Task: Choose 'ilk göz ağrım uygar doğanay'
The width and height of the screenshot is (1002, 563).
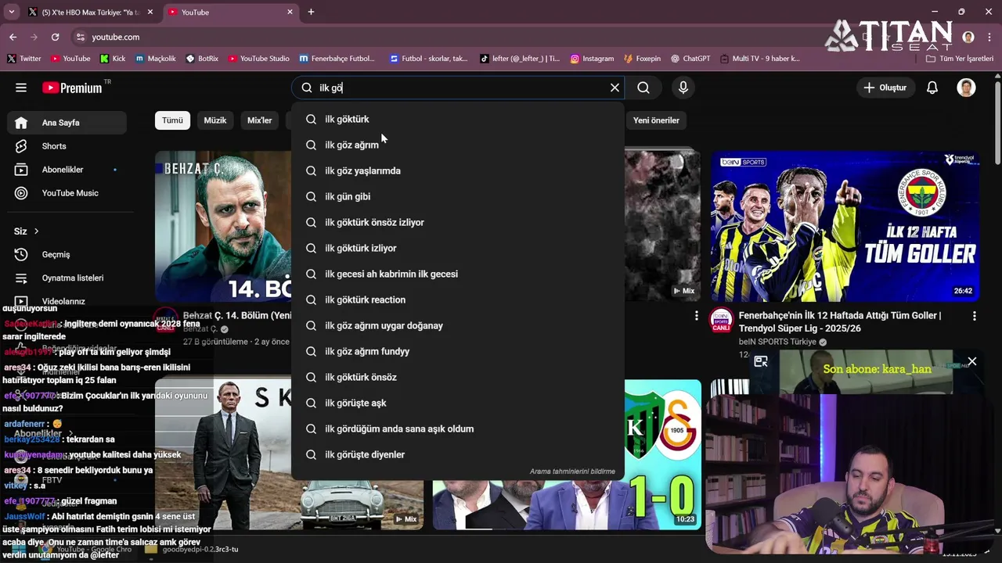Action: pyautogui.click(x=458, y=325)
